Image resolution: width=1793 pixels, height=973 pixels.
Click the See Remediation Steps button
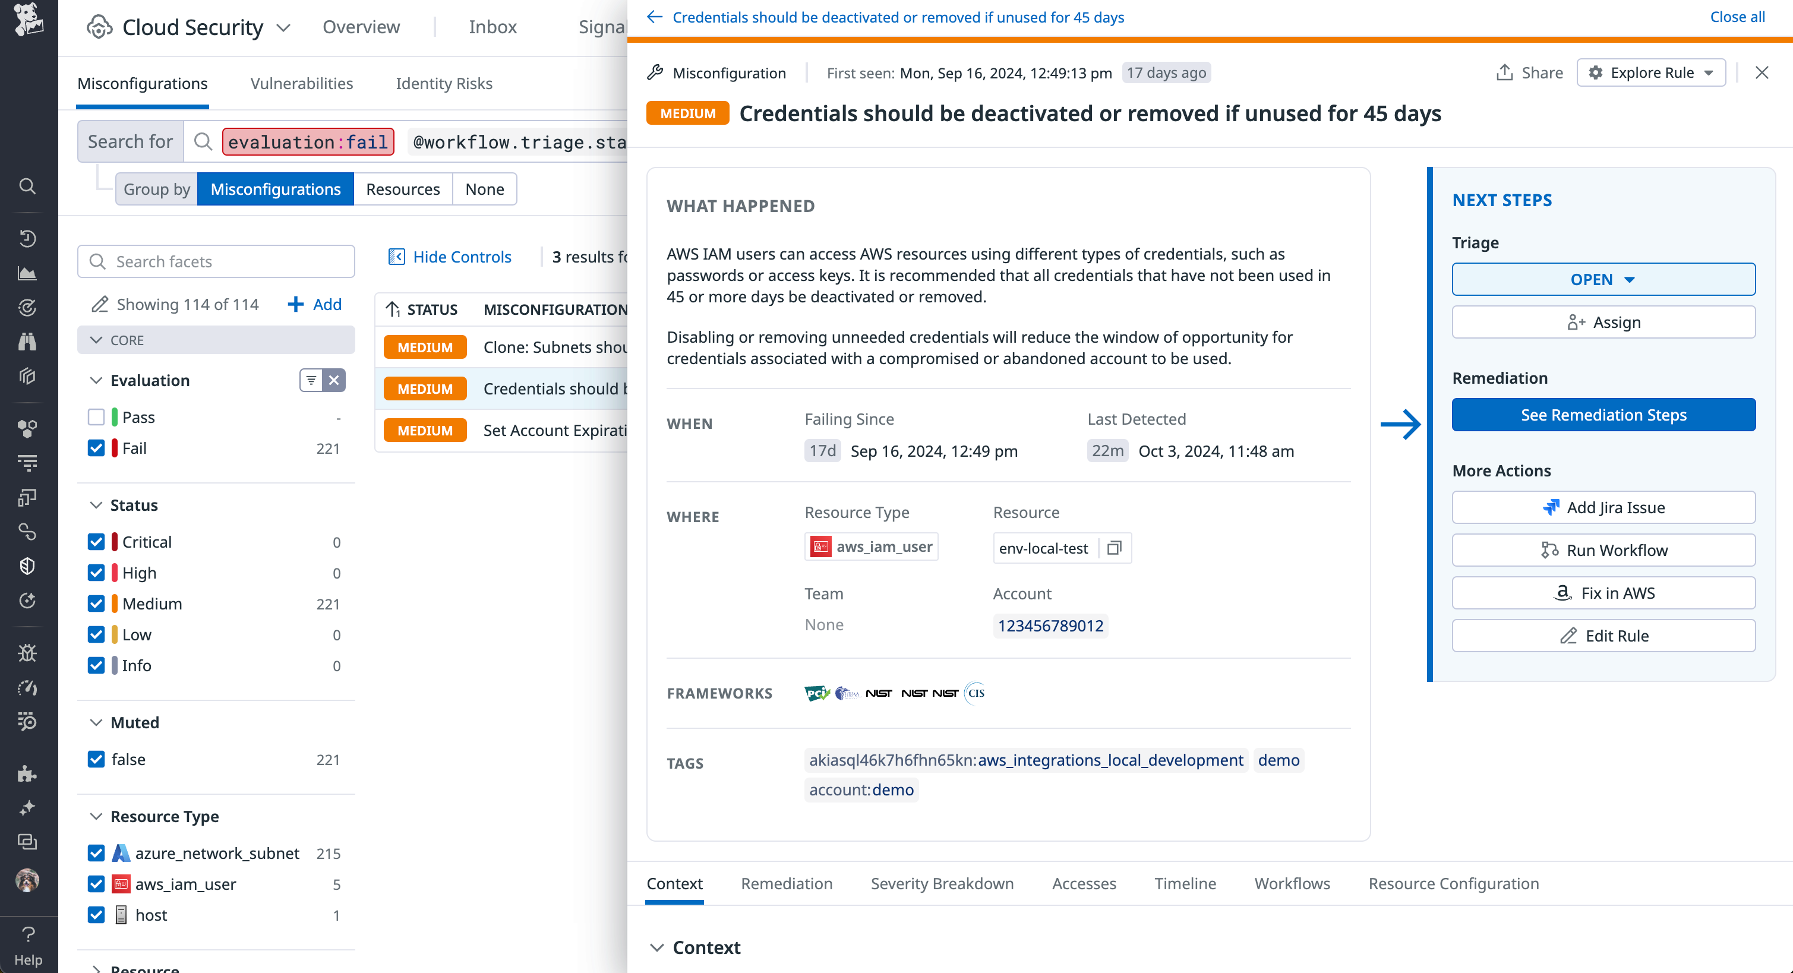1603,415
